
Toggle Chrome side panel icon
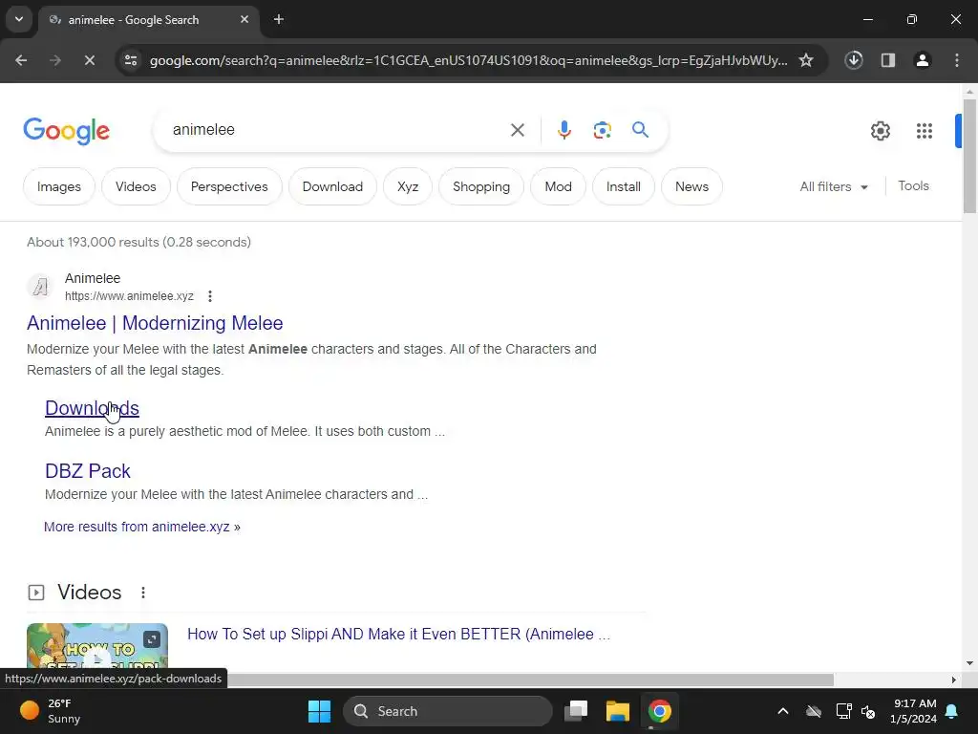click(888, 60)
